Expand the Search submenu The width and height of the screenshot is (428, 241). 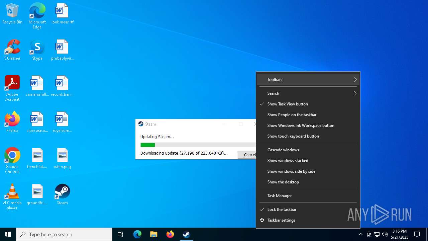click(308, 93)
